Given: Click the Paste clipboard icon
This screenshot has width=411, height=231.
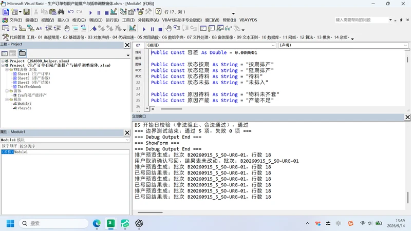Looking at the screenshot, I should pyautogui.click(x=53, y=12).
